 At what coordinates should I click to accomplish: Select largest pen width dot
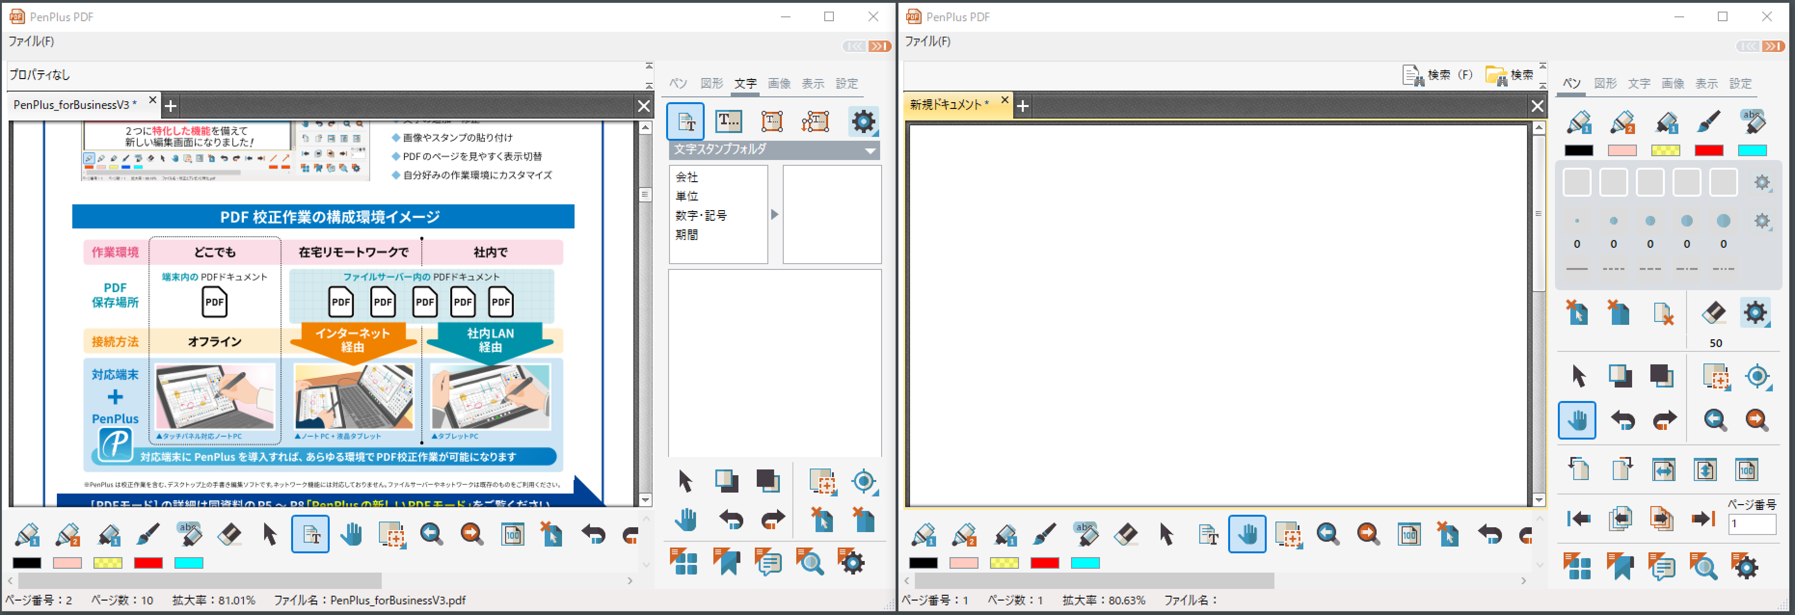[1723, 221]
